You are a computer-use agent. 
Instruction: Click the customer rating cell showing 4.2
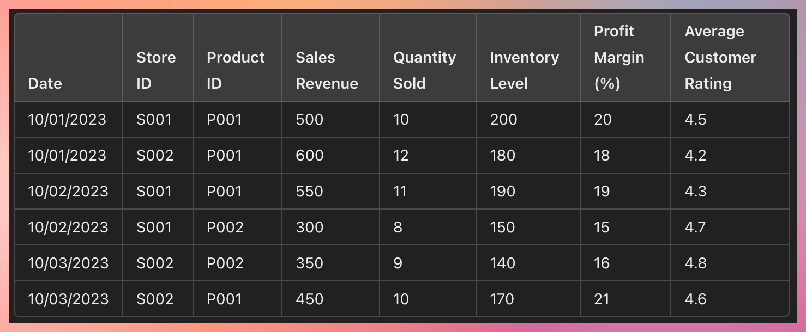pos(695,156)
